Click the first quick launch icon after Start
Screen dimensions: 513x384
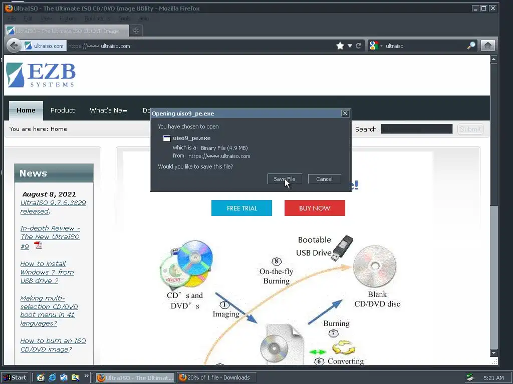tap(41, 377)
